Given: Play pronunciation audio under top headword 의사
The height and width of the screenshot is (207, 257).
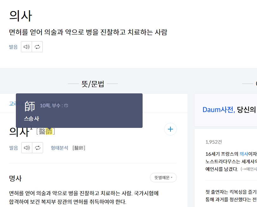Looking at the screenshot, I should point(26,47).
